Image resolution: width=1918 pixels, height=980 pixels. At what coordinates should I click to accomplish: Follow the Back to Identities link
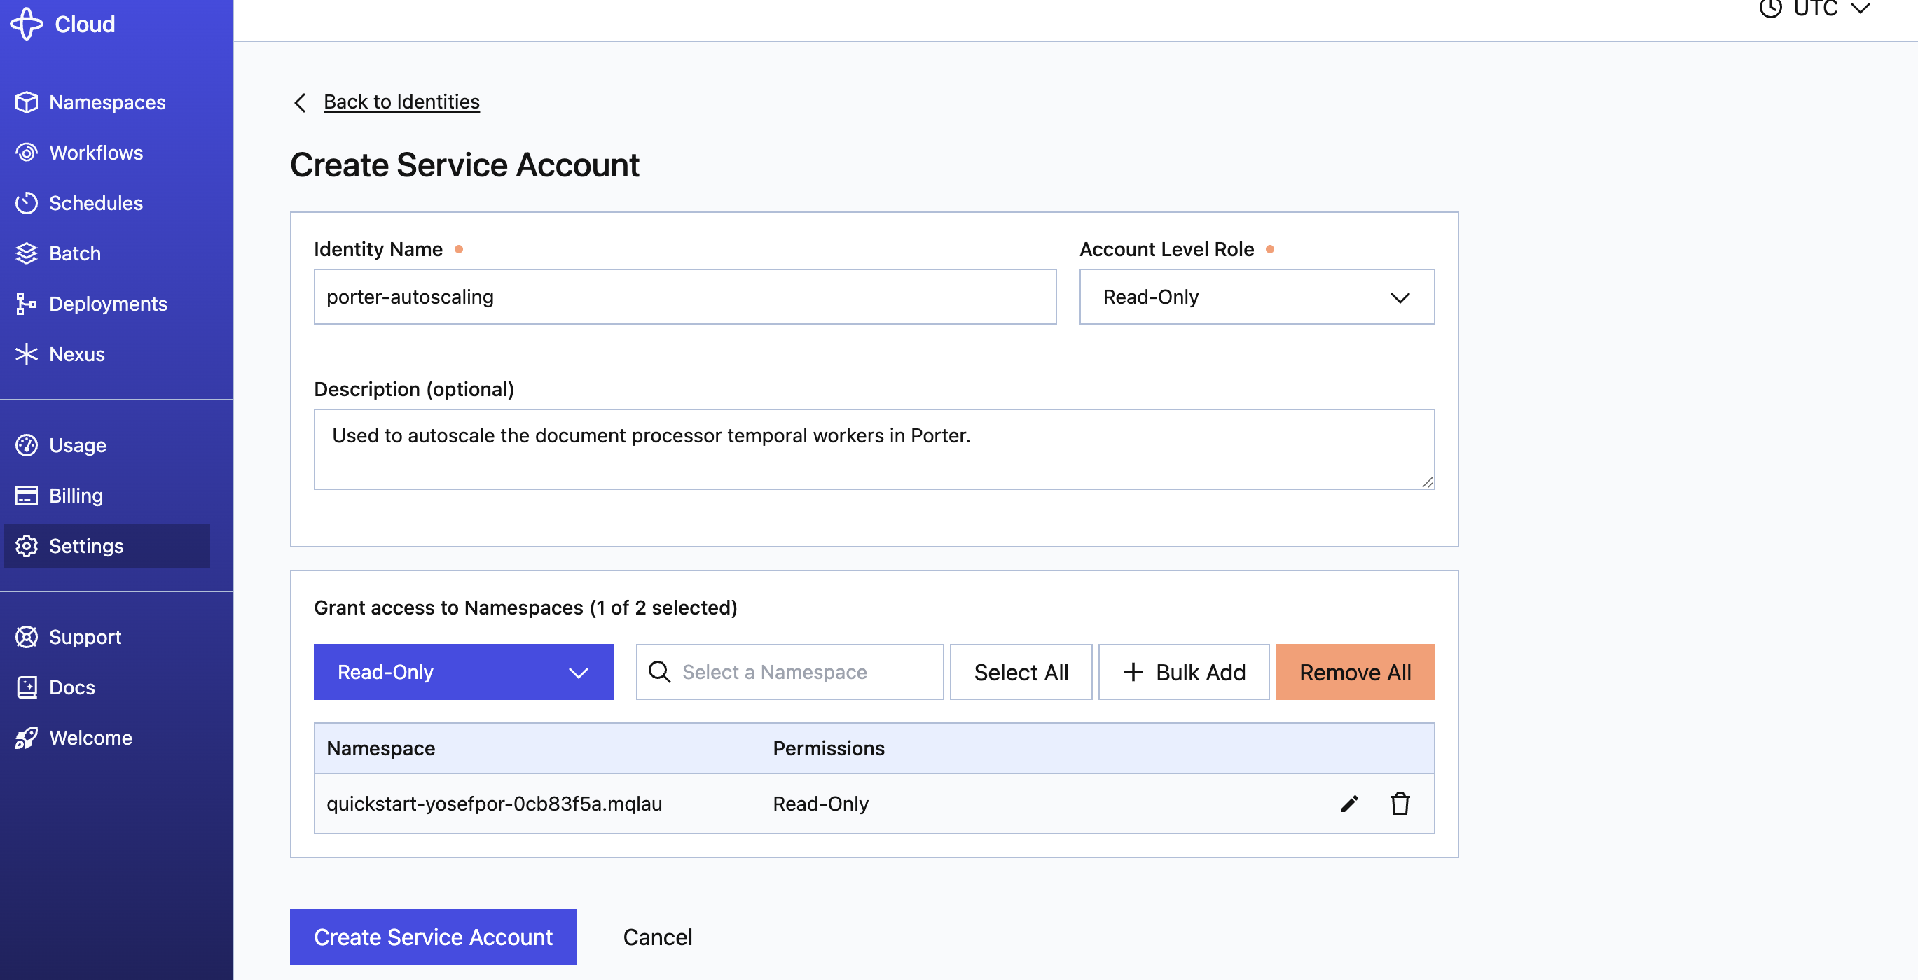pyautogui.click(x=401, y=102)
